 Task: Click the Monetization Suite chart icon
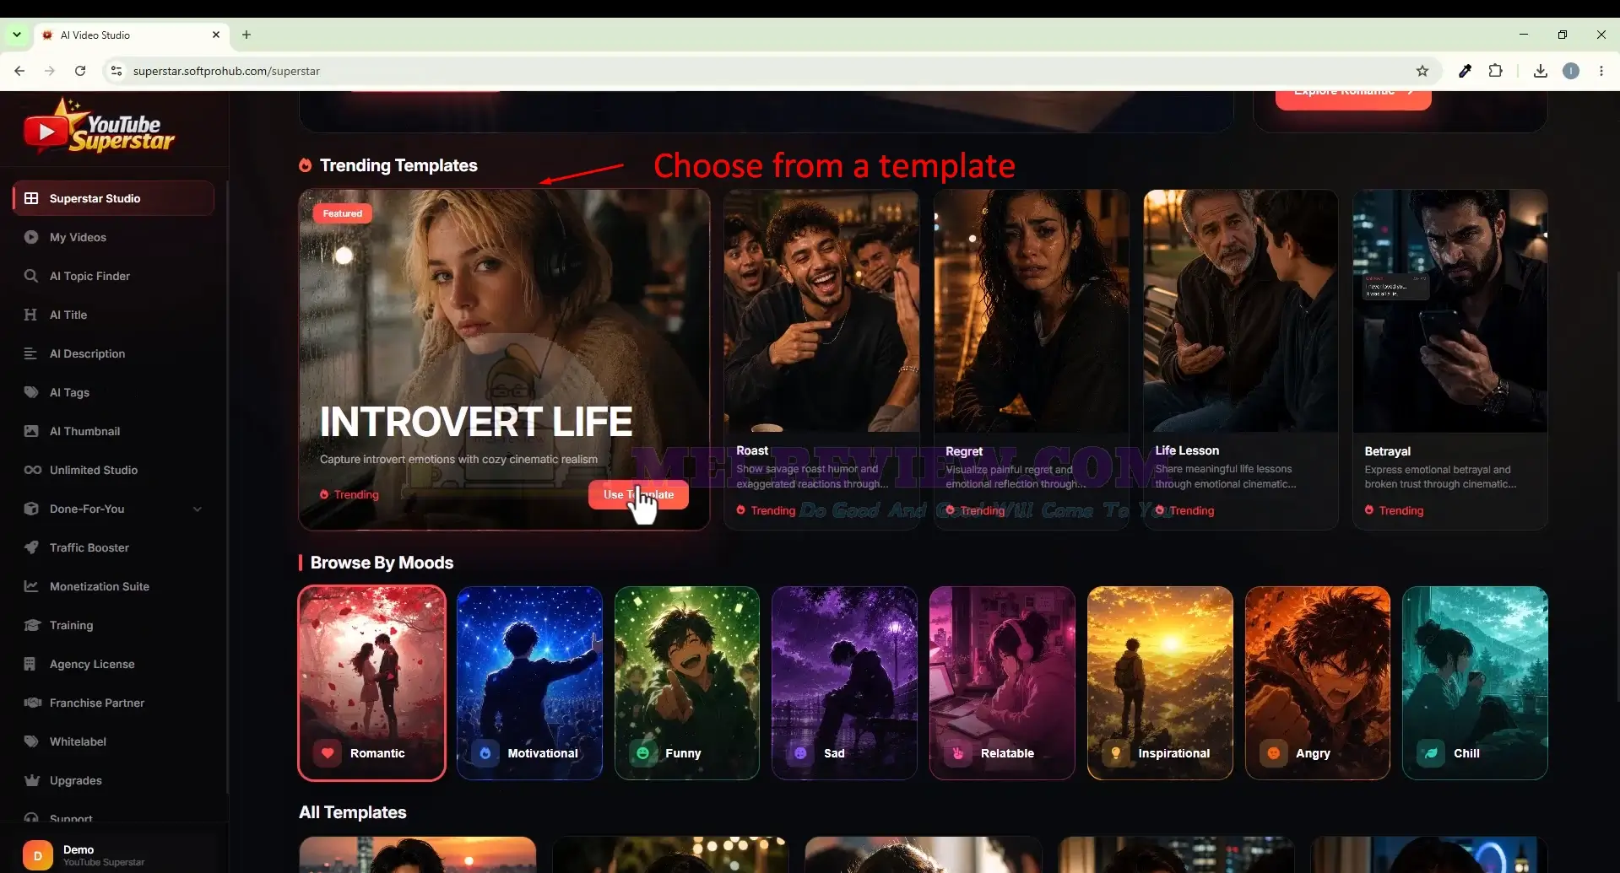pyautogui.click(x=31, y=586)
